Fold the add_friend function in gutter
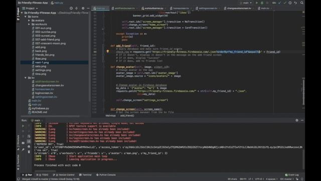Viewport: 321px width, 181px height. 104,46
